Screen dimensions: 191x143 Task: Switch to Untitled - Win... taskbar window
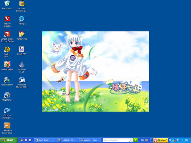(67, 140)
